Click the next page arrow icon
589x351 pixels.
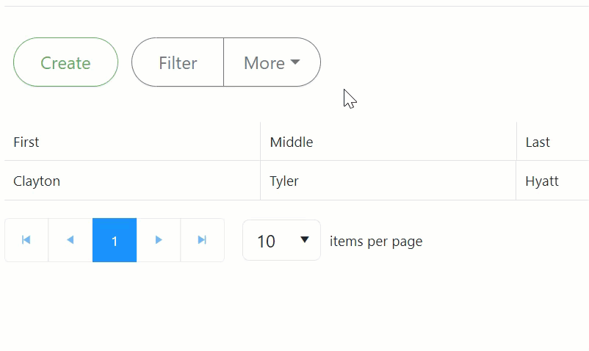point(159,240)
